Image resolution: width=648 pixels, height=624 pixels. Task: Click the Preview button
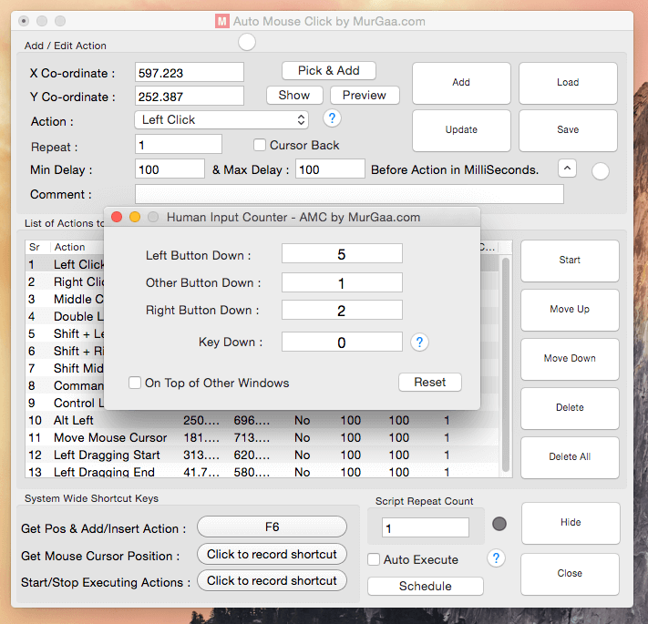click(365, 95)
